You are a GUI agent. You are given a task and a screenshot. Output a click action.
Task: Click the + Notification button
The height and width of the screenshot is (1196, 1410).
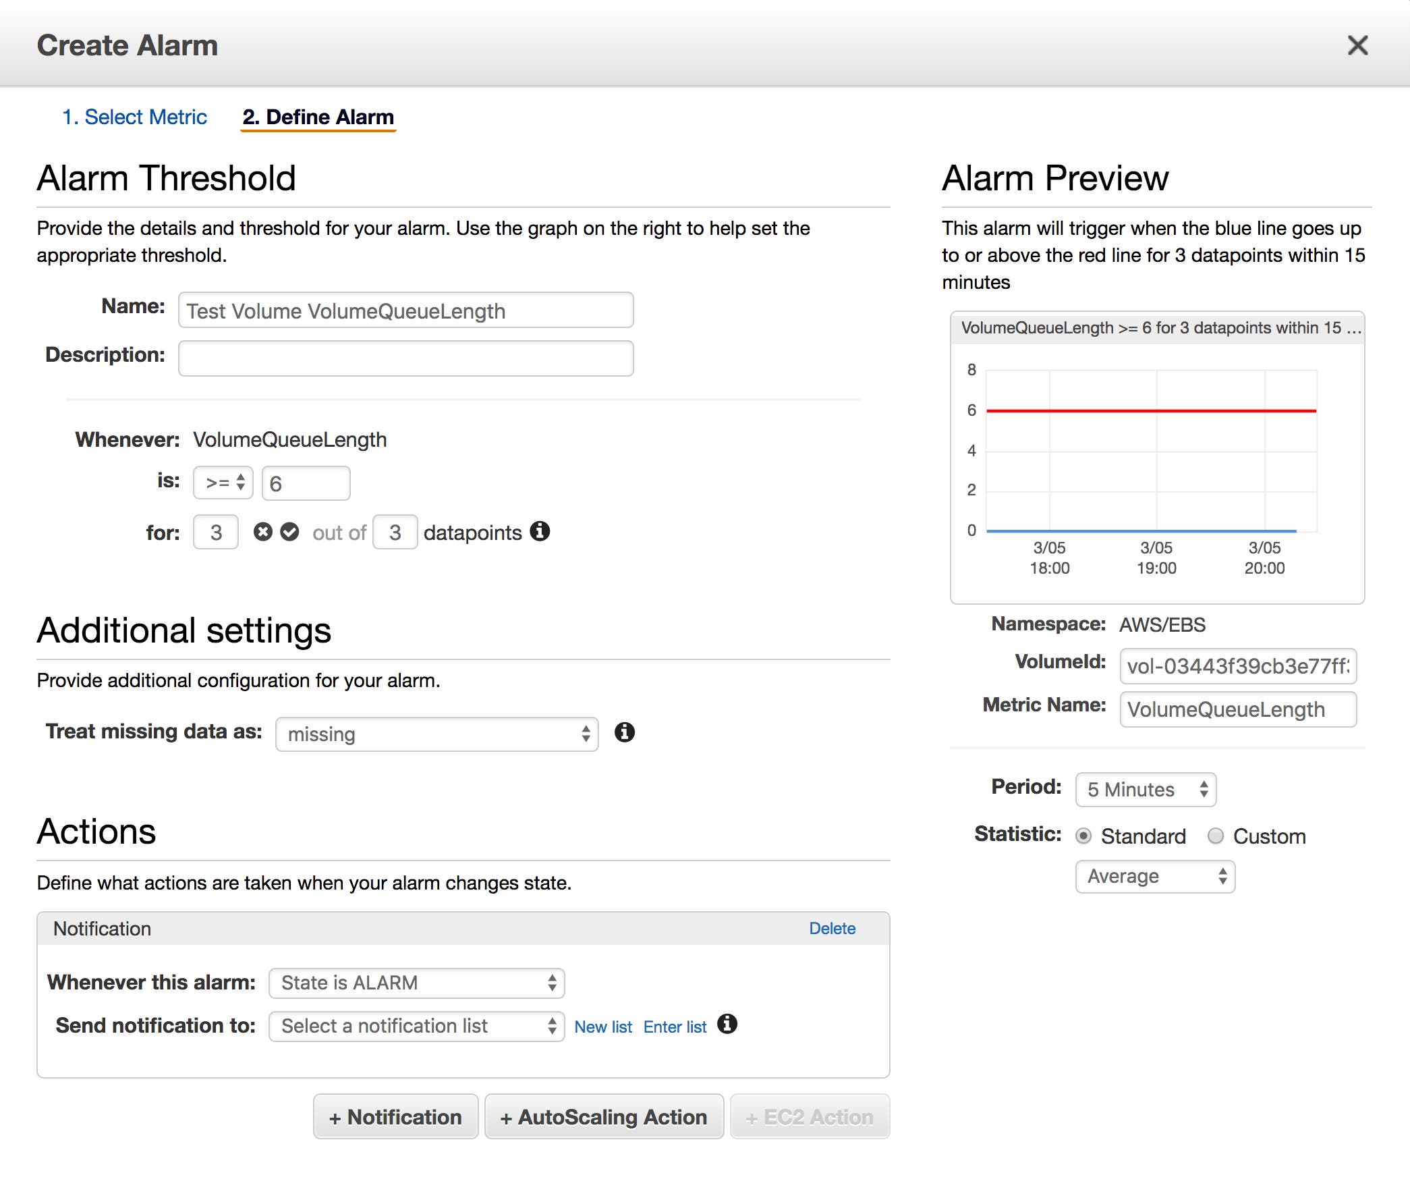click(396, 1116)
